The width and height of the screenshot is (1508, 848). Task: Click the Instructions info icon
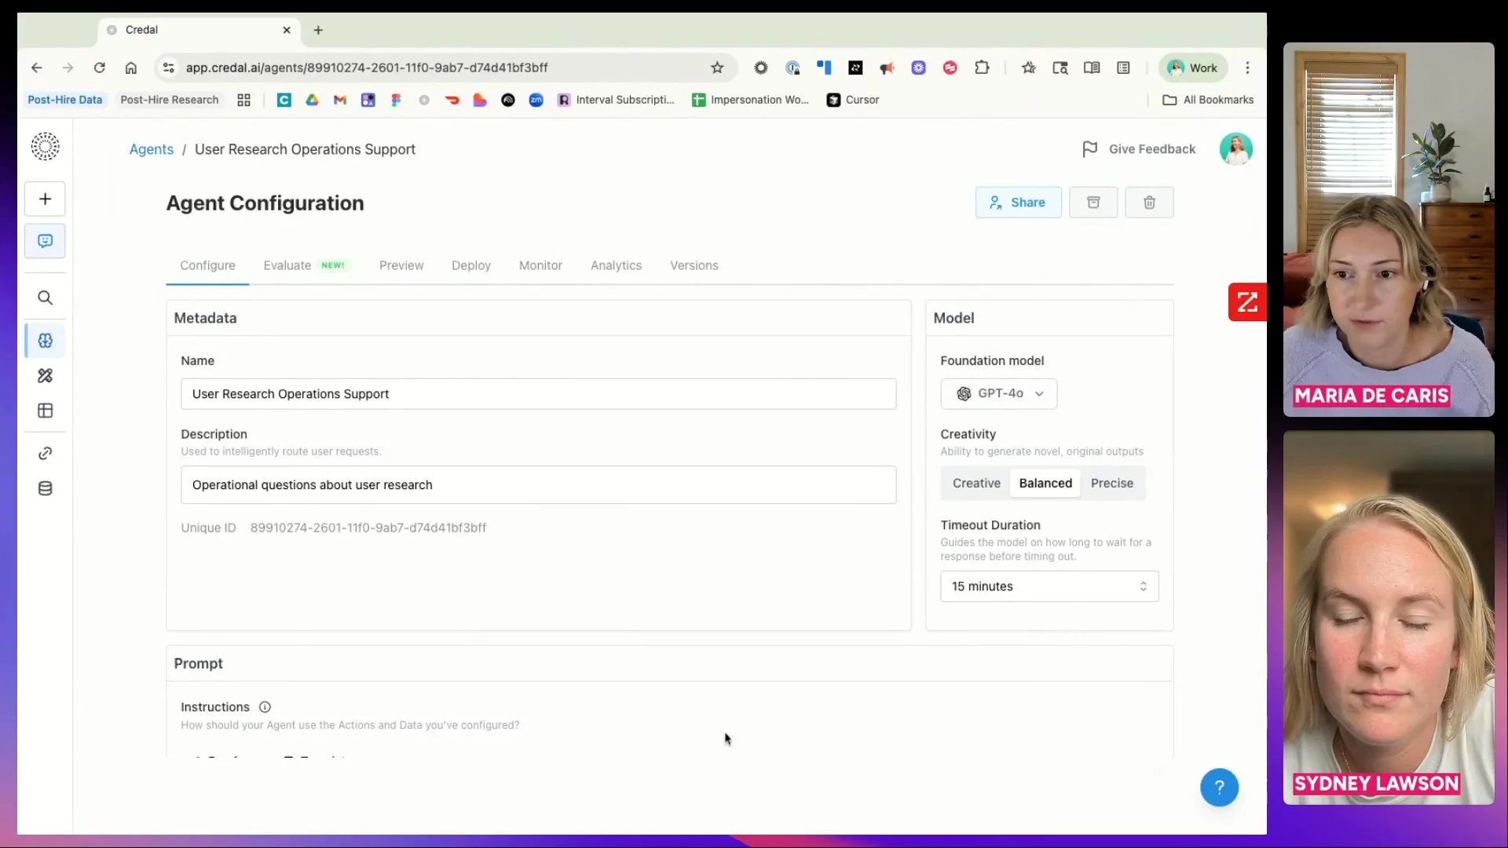[x=265, y=707]
